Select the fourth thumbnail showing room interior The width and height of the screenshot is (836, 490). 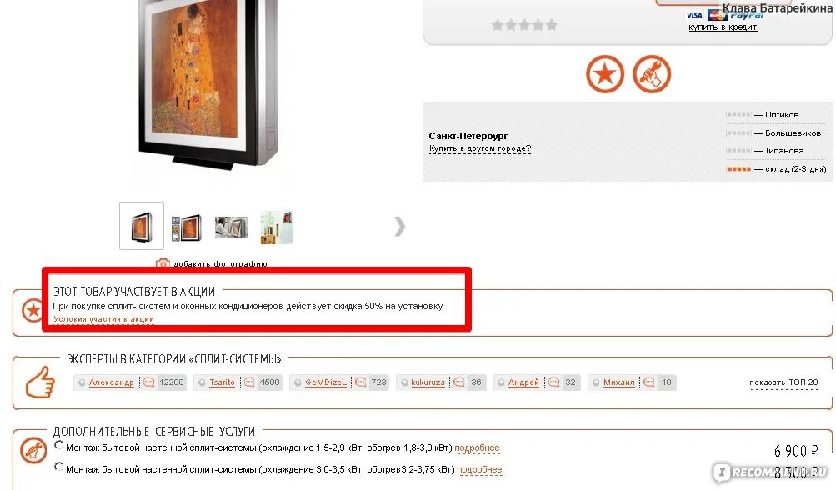coord(277,227)
